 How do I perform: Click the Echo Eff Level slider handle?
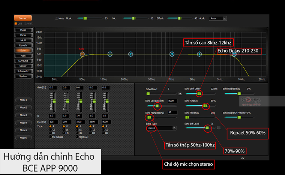(207, 128)
